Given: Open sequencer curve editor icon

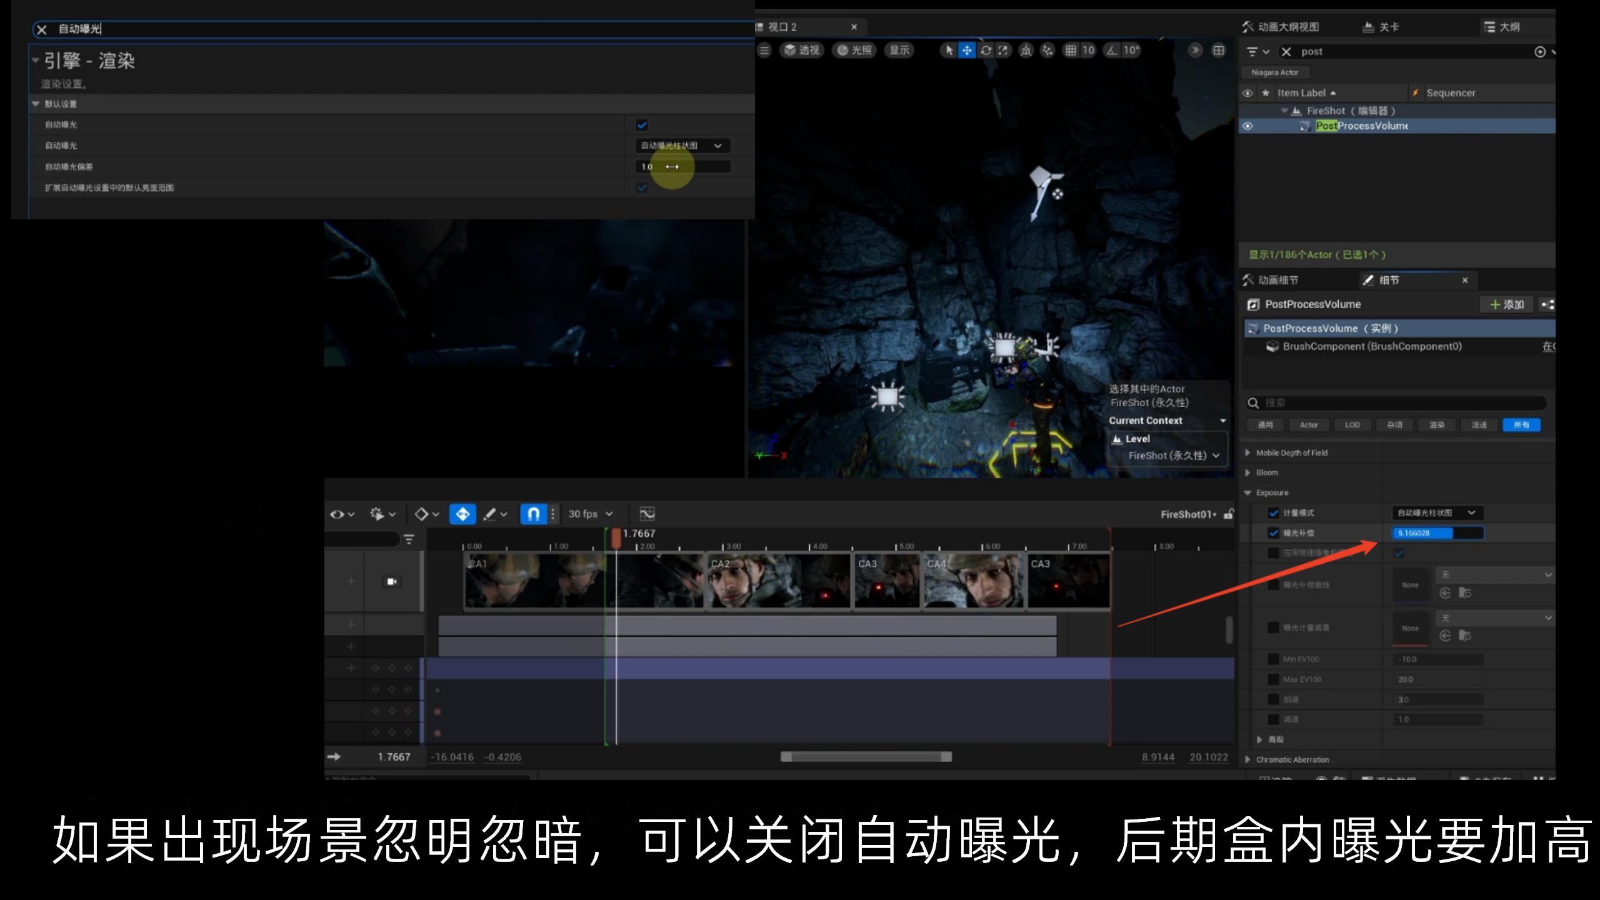Looking at the screenshot, I should coord(647,514).
